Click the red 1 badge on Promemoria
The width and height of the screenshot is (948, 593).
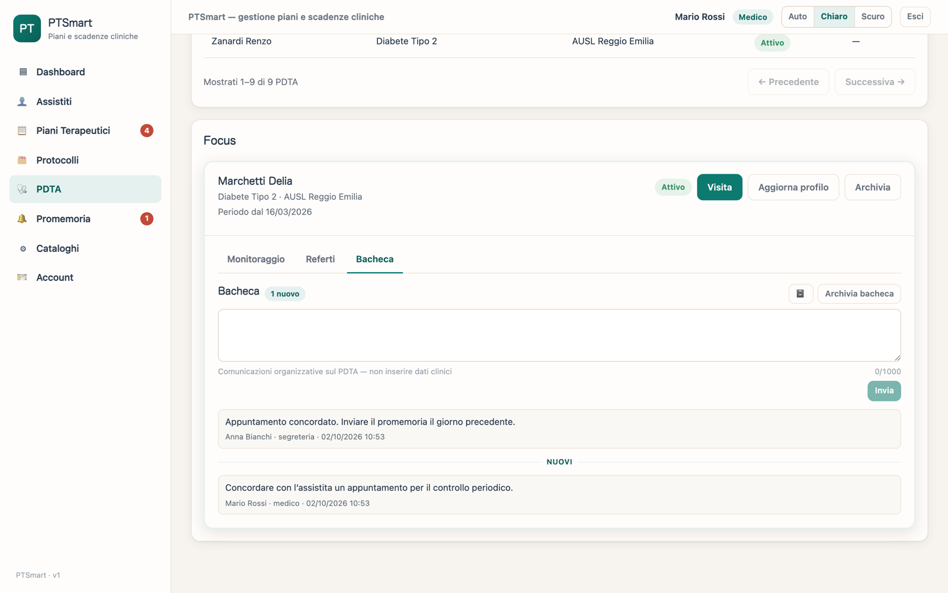pyautogui.click(x=147, y=219)
